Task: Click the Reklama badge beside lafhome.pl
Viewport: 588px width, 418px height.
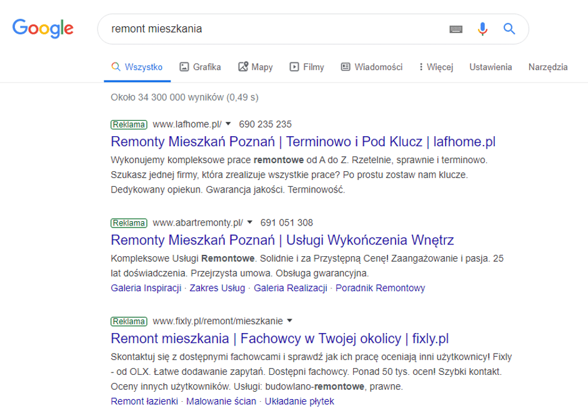Action: [129, 124]
